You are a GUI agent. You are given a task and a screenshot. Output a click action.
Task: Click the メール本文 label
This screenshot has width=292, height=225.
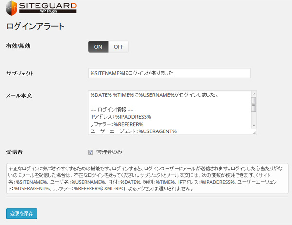(19, 95)
